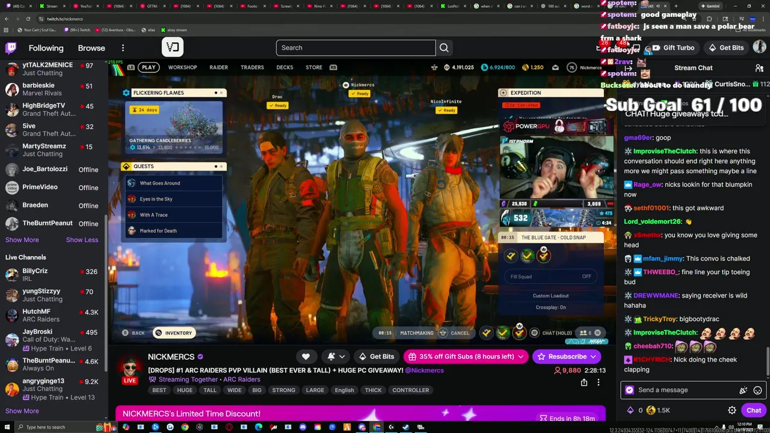Open notification bell dropdown
This screenshot has width=770, height=433.
(336, 357)
